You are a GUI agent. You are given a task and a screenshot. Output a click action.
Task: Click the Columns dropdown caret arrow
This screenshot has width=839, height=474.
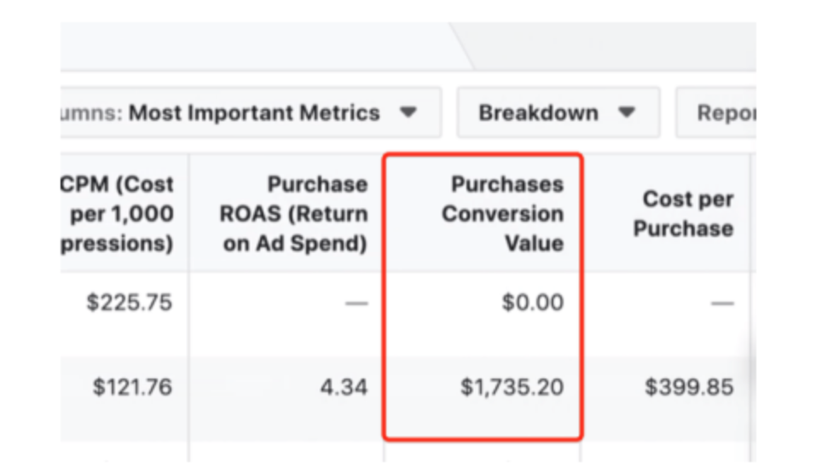click(x=408, y=113)
